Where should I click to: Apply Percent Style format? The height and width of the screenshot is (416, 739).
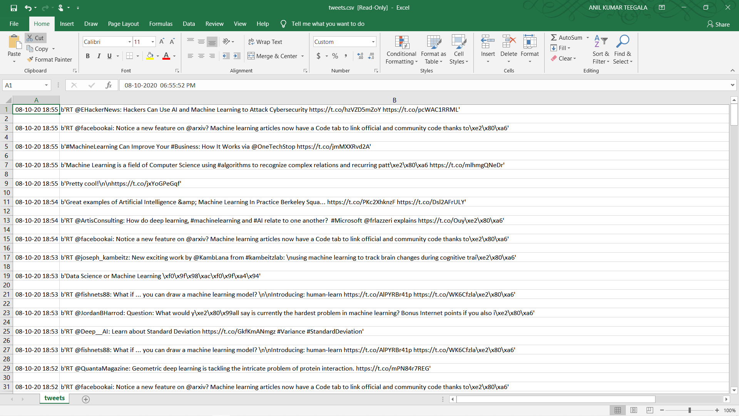[335, 56]
